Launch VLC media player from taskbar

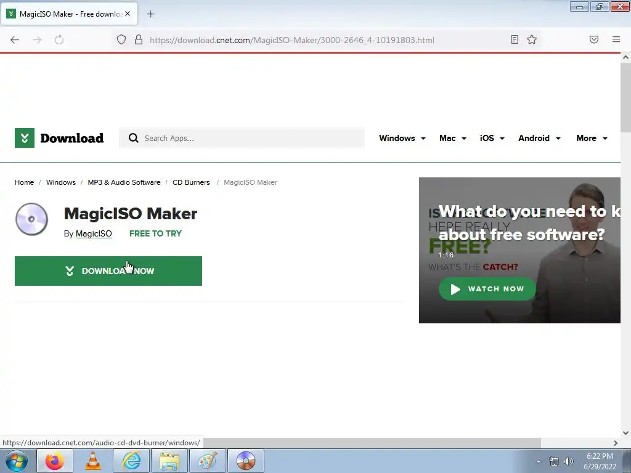click(93, 461)
